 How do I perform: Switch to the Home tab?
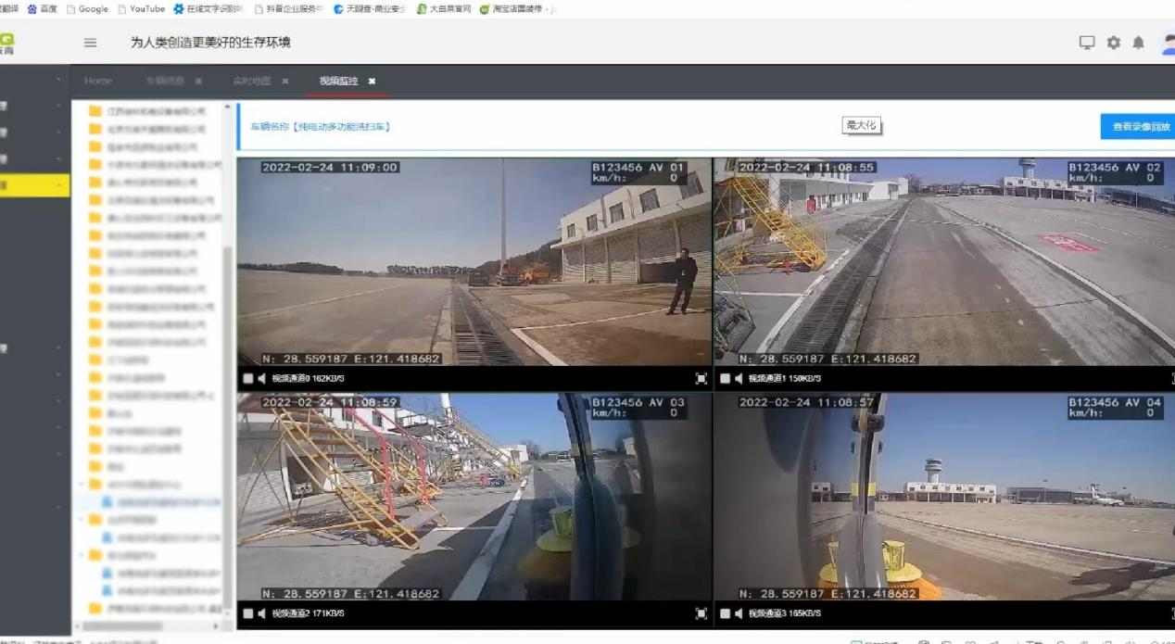pyautogui.click(x=98, y=81)
